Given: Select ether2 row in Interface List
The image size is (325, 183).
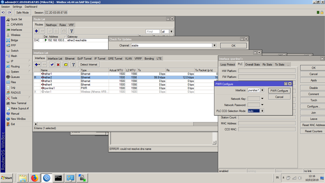Looking at the screenshot, I should [126, 78].
